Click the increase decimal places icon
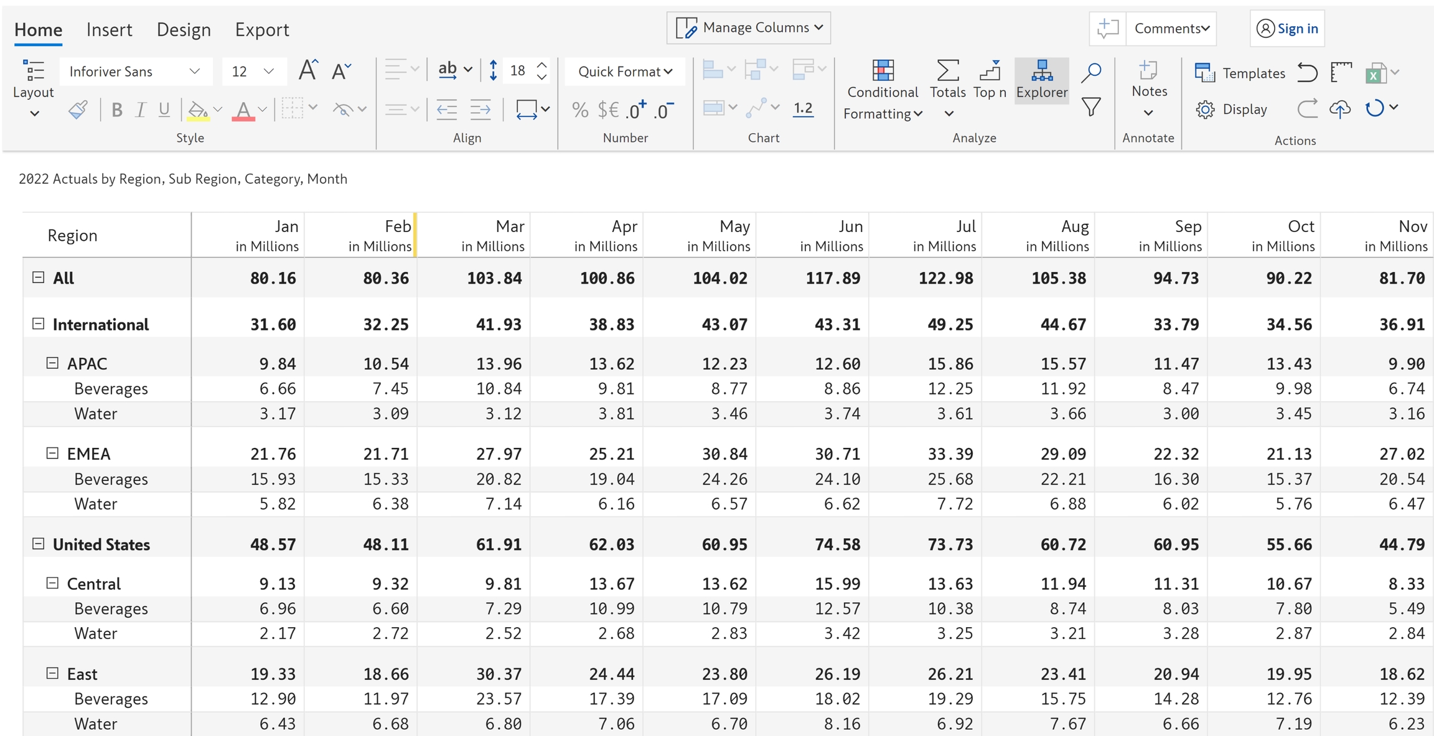1434x736 pixels. click(x=636, y=110)
